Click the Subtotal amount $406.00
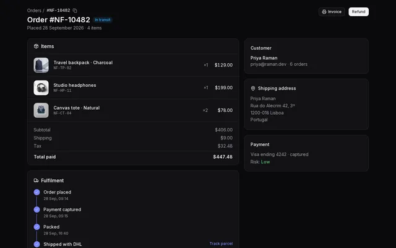 pos(224,130)
